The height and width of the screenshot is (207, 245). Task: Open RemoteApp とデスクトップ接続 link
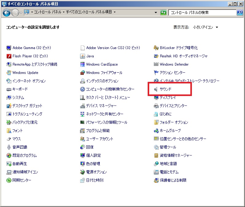[35, 64]
